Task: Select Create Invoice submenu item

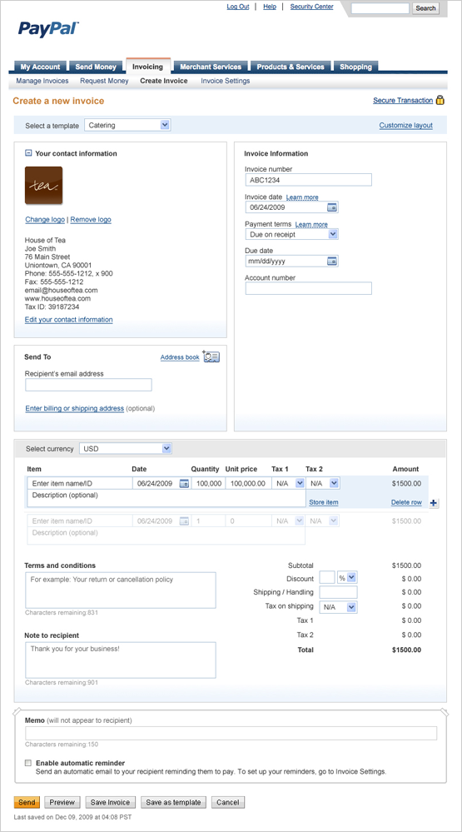Action: coord(164,81)
